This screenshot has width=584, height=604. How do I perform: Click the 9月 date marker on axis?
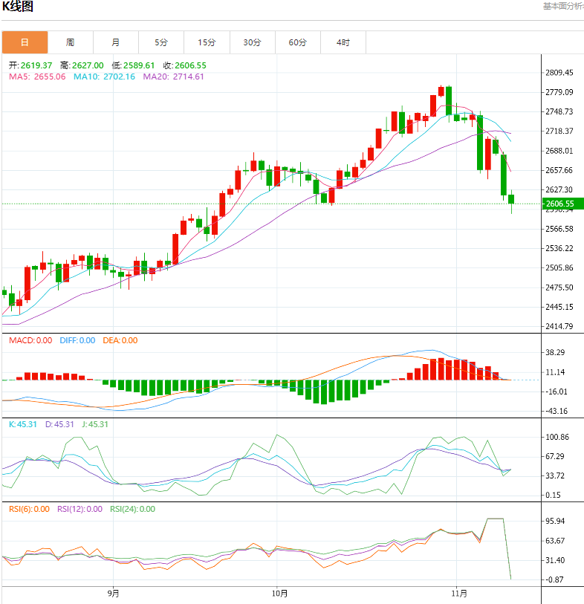coord(113,593)
